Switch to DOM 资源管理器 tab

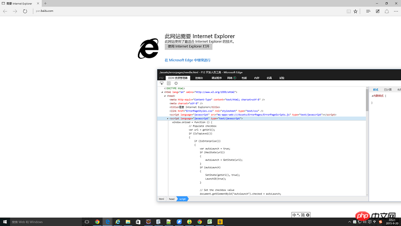pyautogui.click(x=178, y=78)
